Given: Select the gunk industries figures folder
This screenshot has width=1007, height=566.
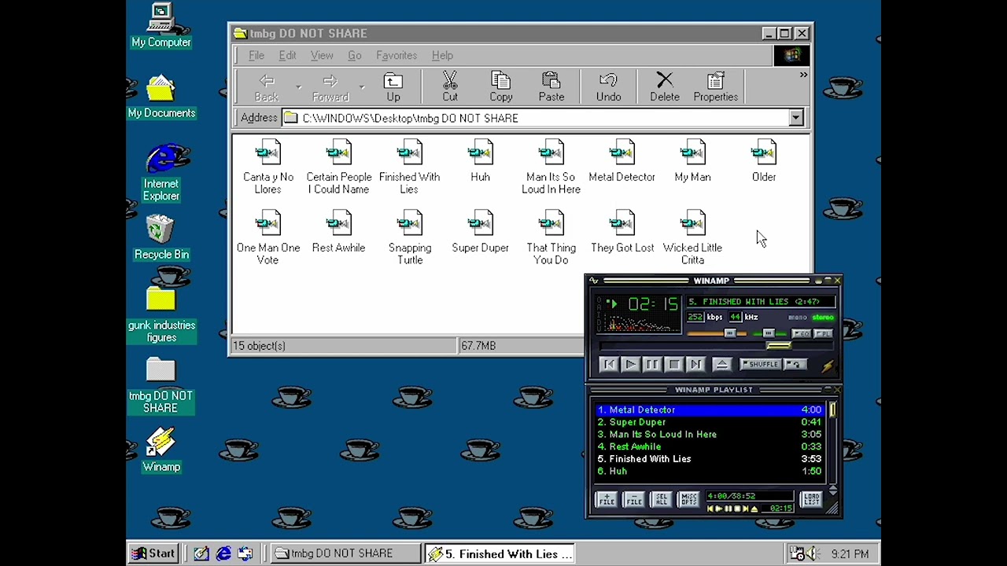Looking at the screenshot, I should tap(161, 314).
